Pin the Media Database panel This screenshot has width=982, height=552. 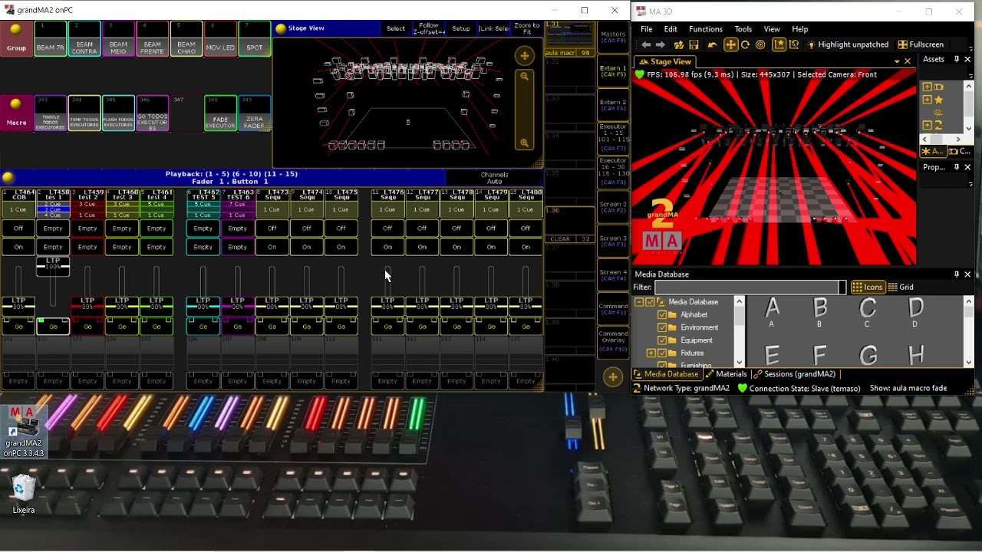click(957, 274)
